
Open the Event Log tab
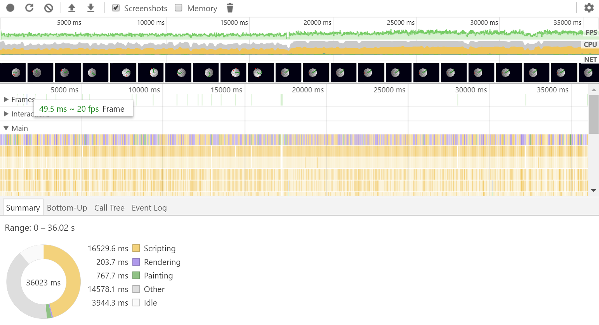(x=149, y=207)
